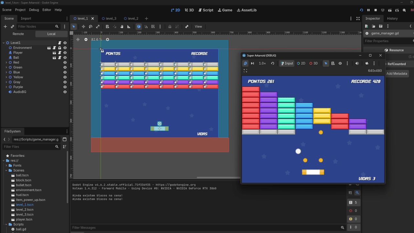
Task: Zoom in the 2D viewport with the plus icon
Action: (107, 39)
